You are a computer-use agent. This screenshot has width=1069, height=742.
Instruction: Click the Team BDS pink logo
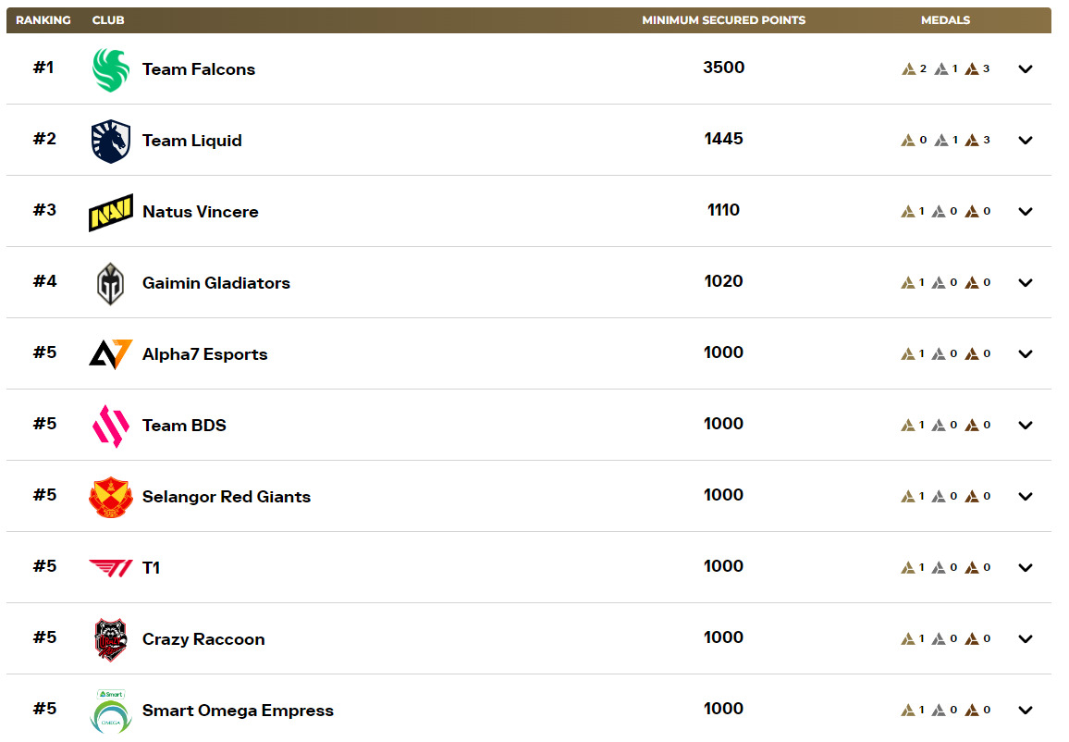click(111, 426)
